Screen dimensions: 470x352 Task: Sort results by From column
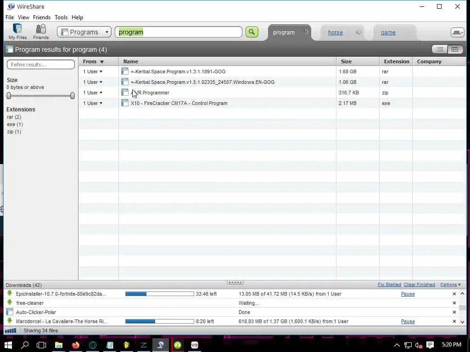(x=99, y=61)
